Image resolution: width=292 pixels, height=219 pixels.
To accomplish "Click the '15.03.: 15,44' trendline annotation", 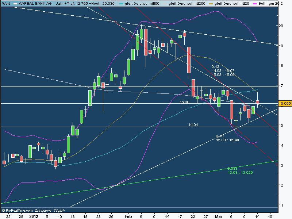I will 227,140.
